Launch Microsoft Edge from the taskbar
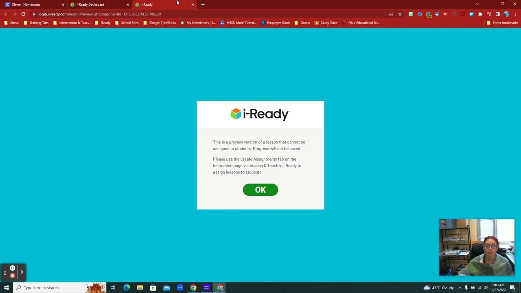The width and height of the screenshot is (521, 293). coord(127,288)
